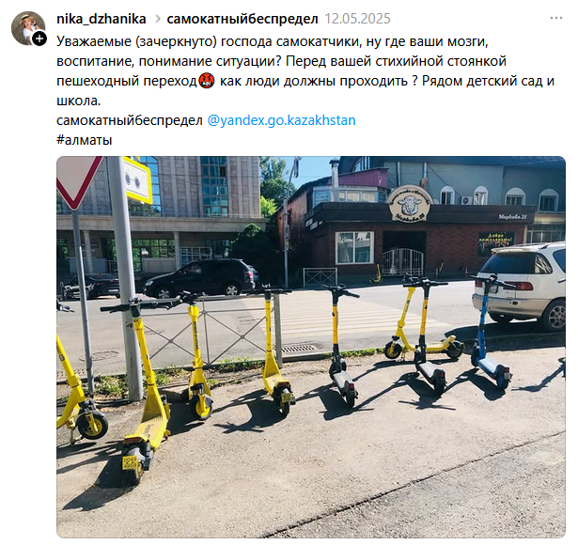Open the @yandex.go.kazakhstan mention
This screenshot has width=578, height=545.
point(281,120)
